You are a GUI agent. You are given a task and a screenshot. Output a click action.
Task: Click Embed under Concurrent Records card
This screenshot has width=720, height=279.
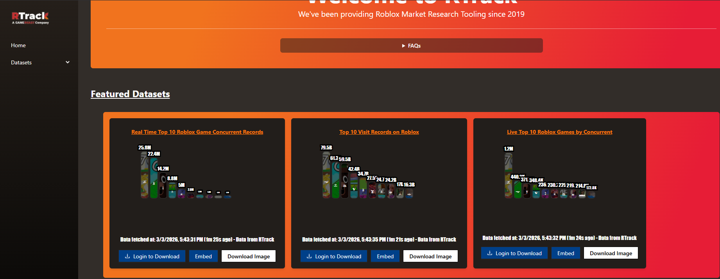(x=203, y=256)
